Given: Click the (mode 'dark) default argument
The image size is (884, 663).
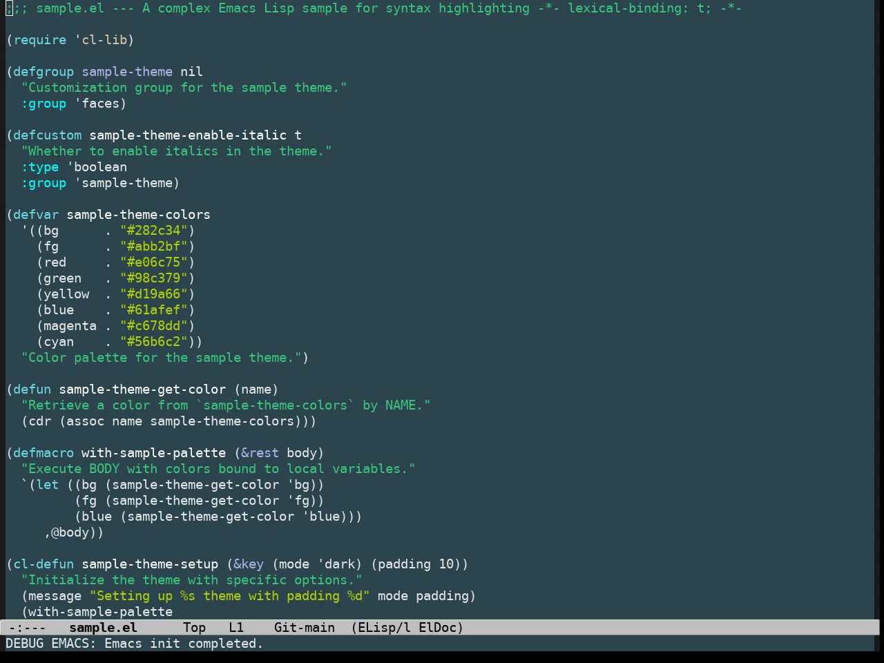Looking at the screenshot, I should point(317,564).
